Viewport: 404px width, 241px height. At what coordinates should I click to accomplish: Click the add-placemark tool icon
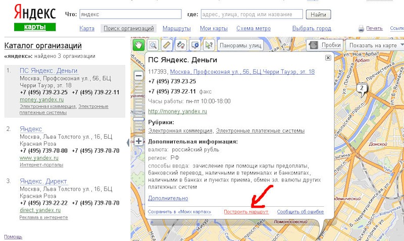195,45
